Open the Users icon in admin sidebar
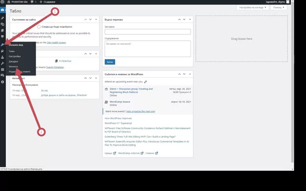306x191 pixels. pyautogui.click(x=2, y=57)
